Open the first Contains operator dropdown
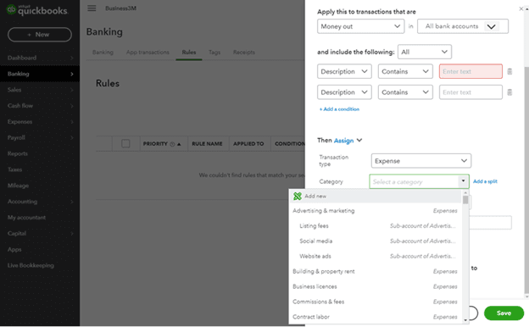 pos(405,71)
